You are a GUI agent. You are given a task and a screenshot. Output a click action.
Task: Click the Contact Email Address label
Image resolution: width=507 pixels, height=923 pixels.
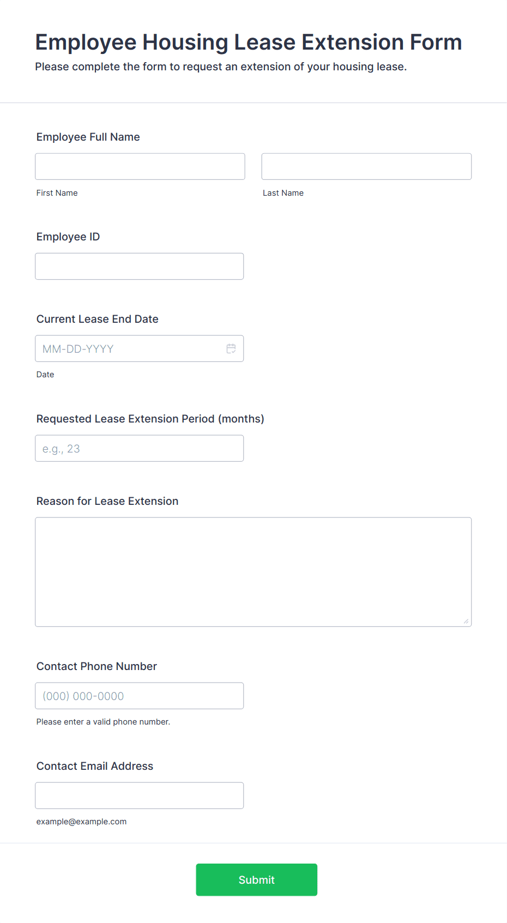95,766
